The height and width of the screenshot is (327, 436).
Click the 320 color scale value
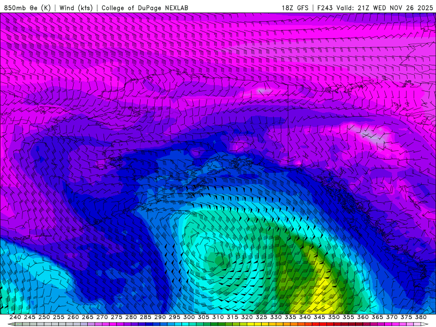pyautogui.click(x=247, y=317)
